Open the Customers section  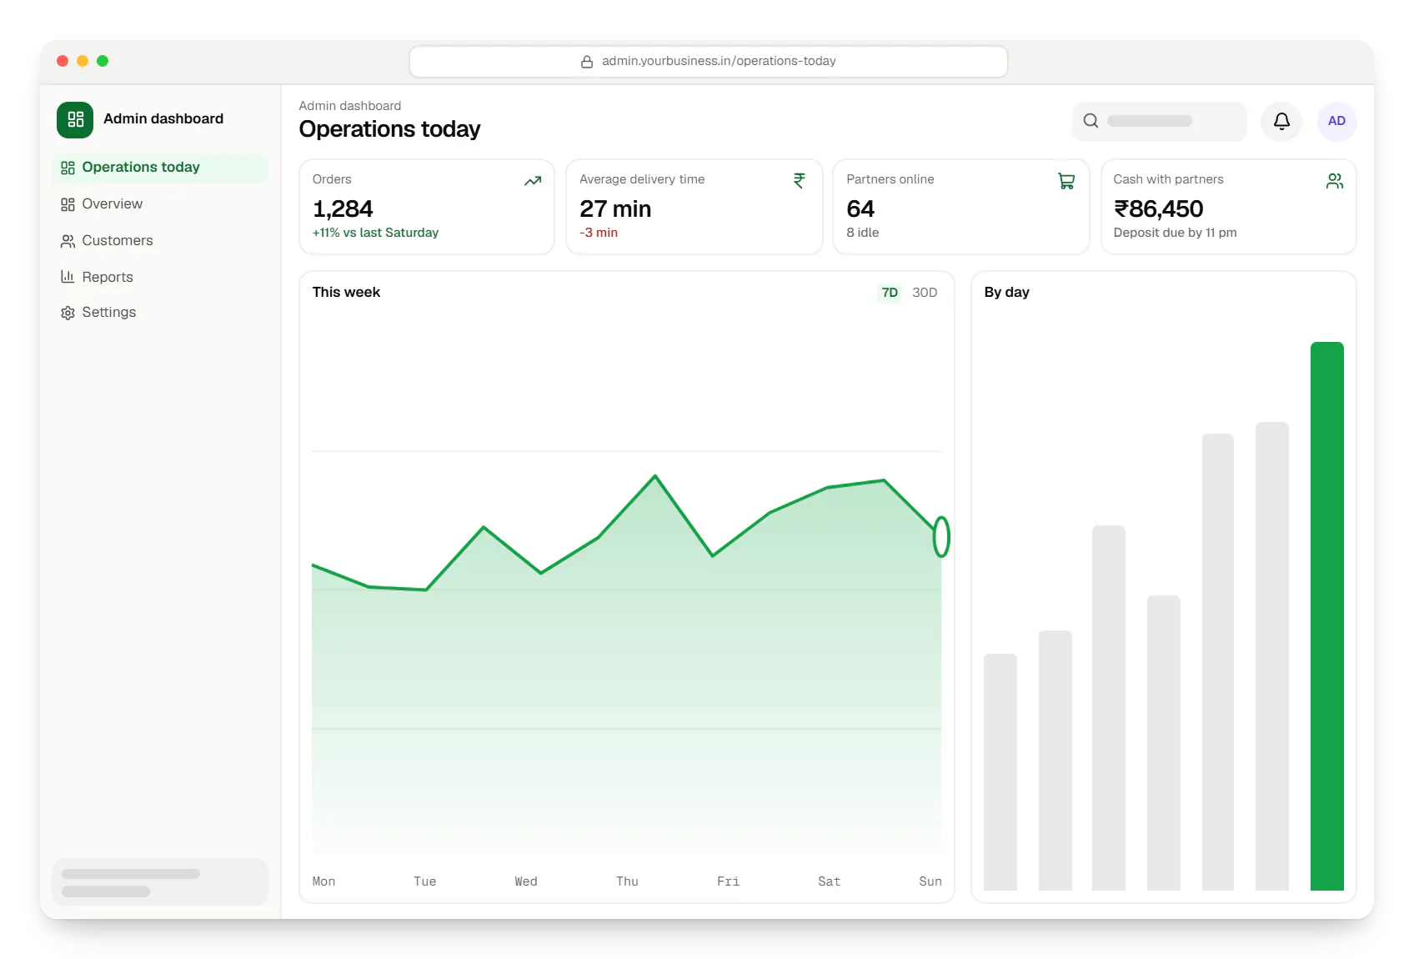click(x=160, y=241)
